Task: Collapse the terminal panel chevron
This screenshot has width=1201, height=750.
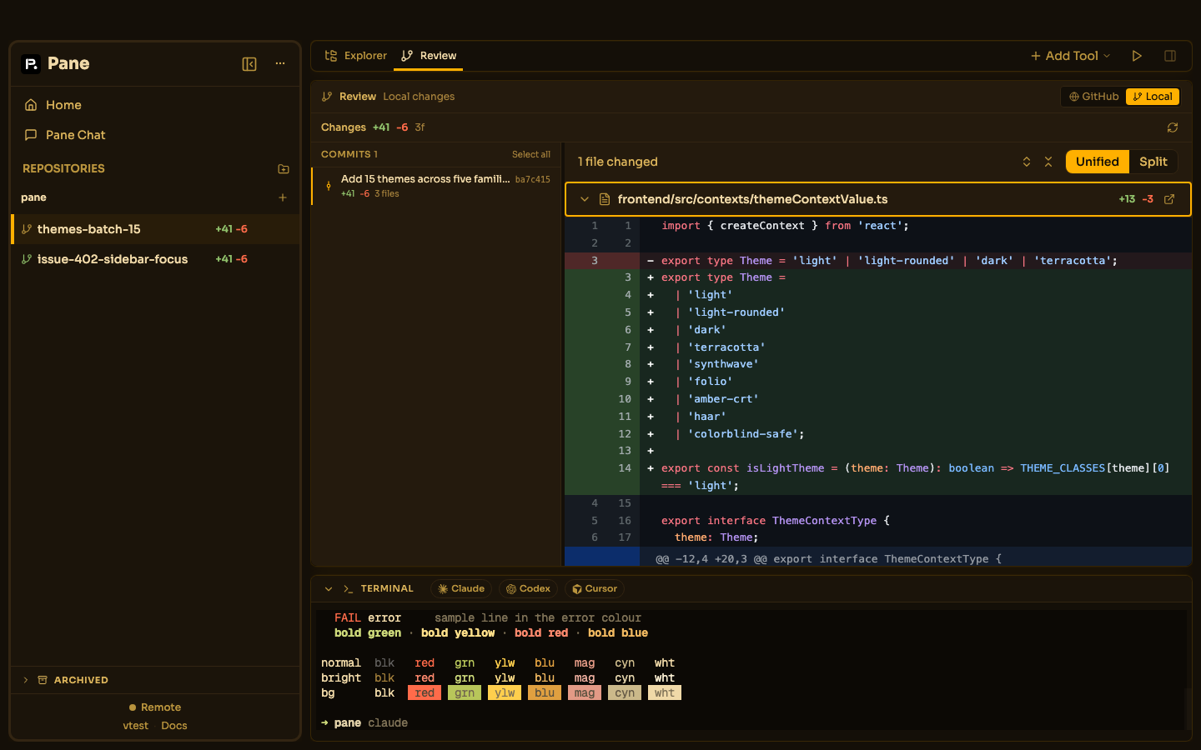Action: click(329, 589)
